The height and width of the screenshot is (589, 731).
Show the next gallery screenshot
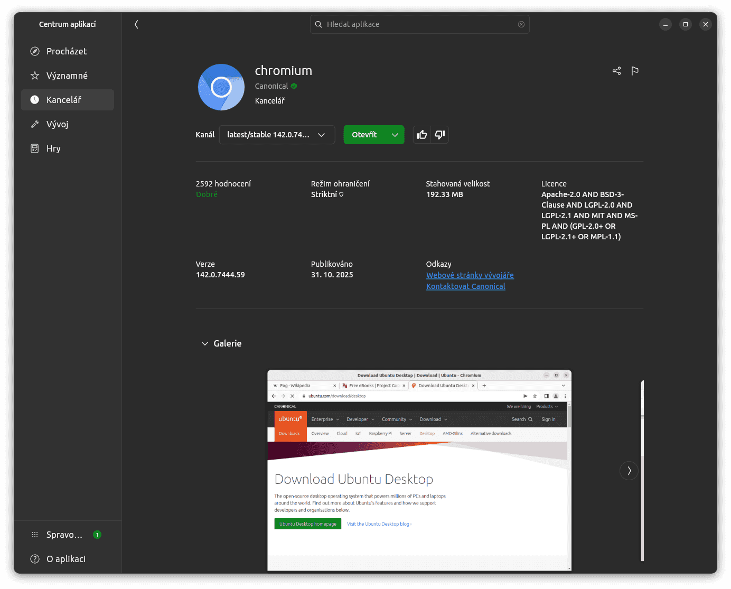[629, 471]
